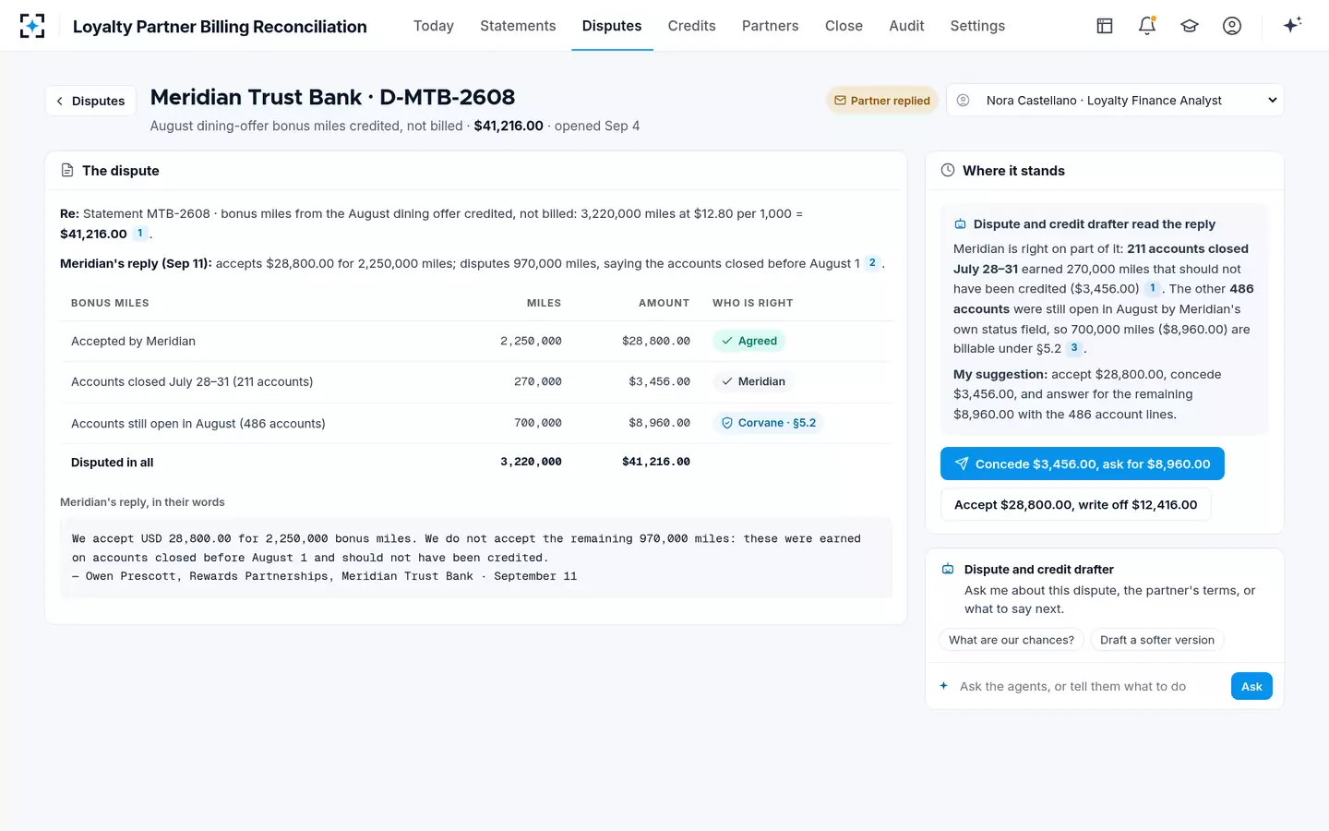Click the Corvane · §5.2 chip
The width and height of the screenshot is (1329, 831).
tap(769, 423)
